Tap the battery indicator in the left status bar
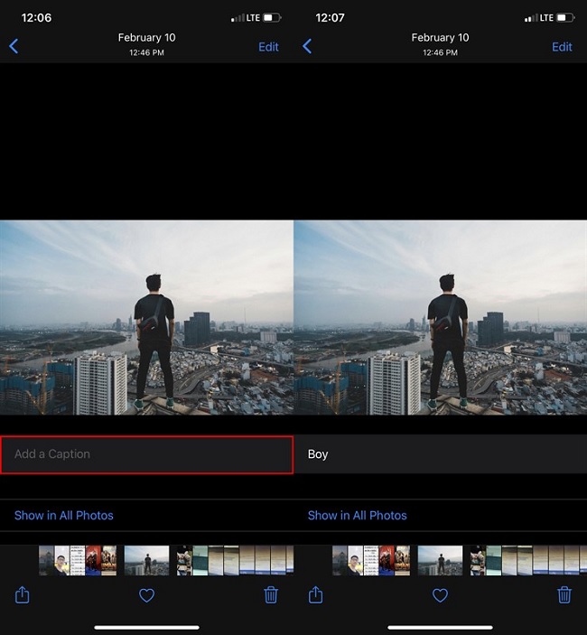 (272, 18)
